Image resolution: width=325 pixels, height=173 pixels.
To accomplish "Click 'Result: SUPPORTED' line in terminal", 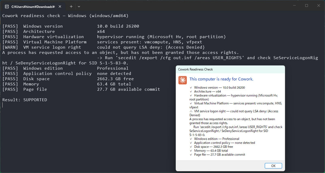I will tap(25, 100).
